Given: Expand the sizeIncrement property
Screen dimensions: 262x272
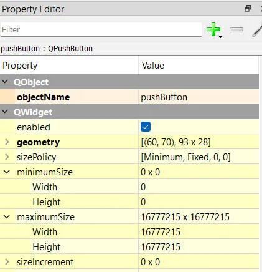Looking at the screenshot, I should (x=7, y=262).
